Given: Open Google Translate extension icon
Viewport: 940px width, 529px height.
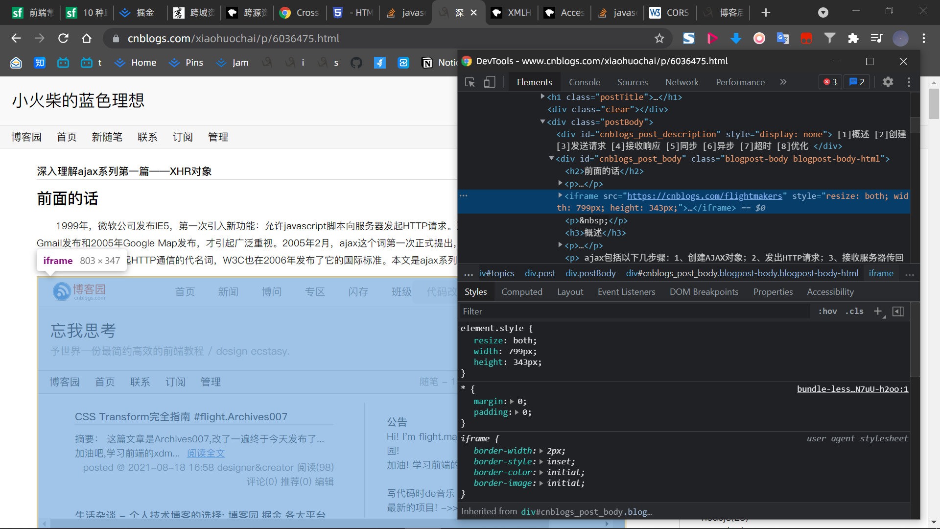Looking at the screenshot, I should pyautogui.click(x=783, y=38).
